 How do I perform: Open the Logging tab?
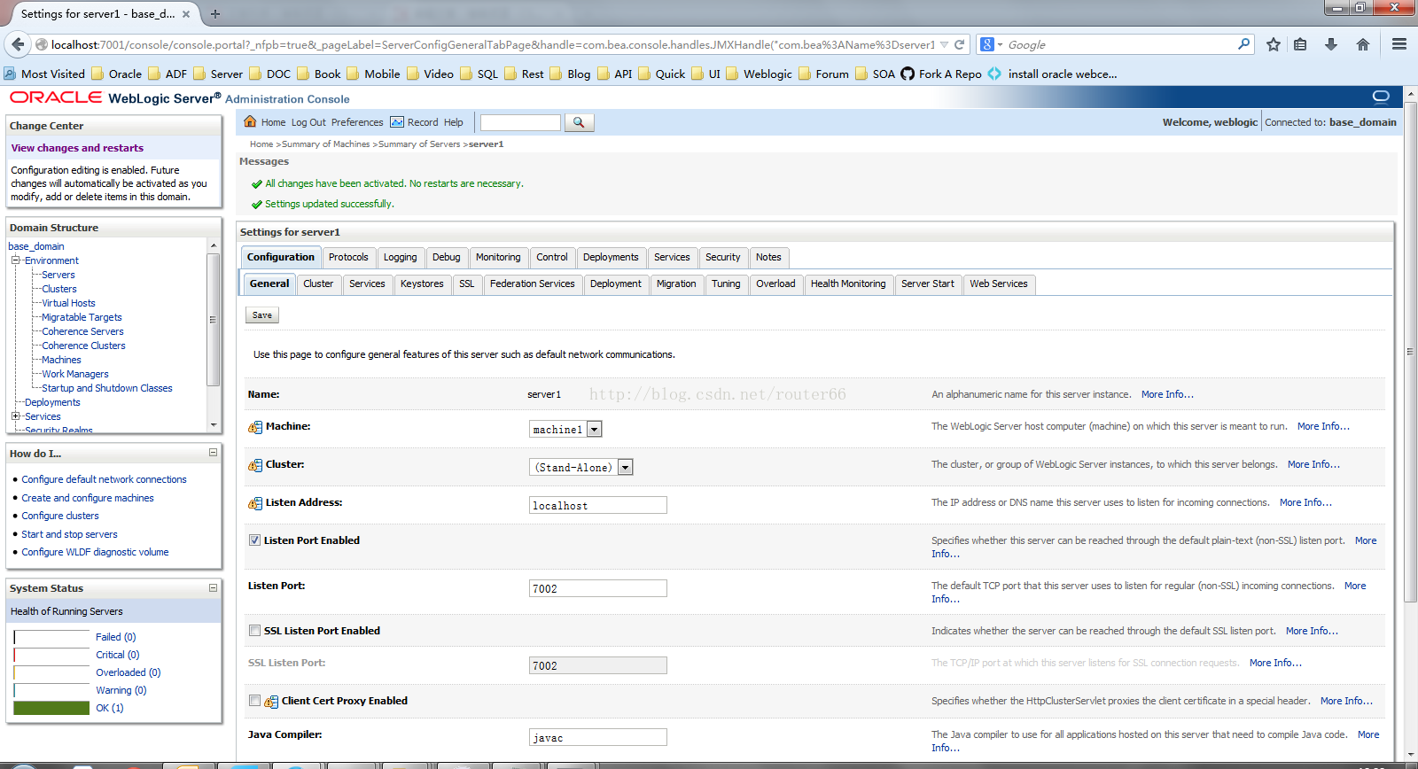[401, 257]
